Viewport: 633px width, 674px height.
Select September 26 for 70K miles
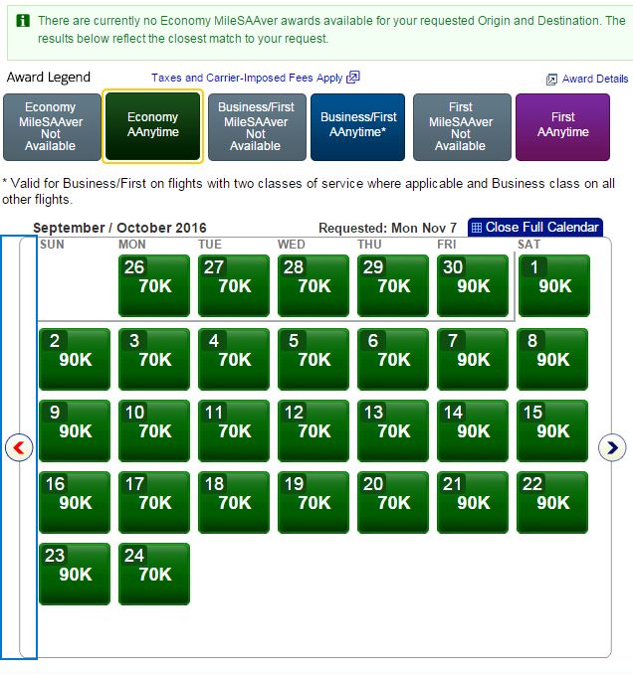pyautogui.click(x=153, y=285)
